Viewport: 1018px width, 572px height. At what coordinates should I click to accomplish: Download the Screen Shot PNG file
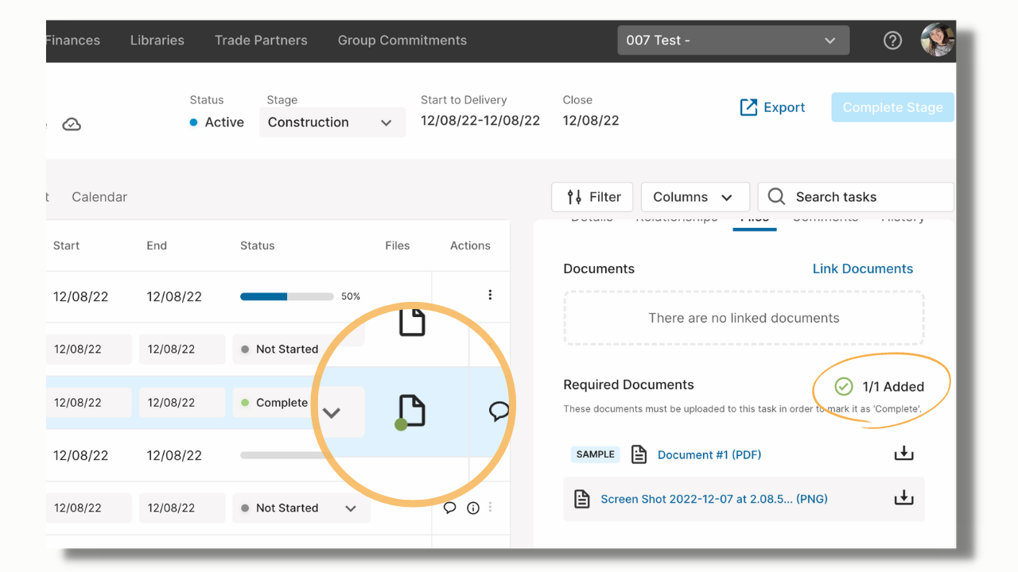pos(903,498)
